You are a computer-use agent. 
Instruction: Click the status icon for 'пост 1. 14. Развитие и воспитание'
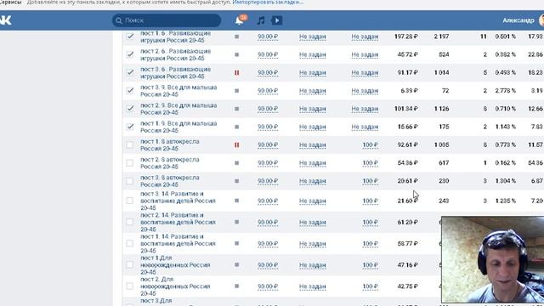pyautogui.click(x=236, y=243)
